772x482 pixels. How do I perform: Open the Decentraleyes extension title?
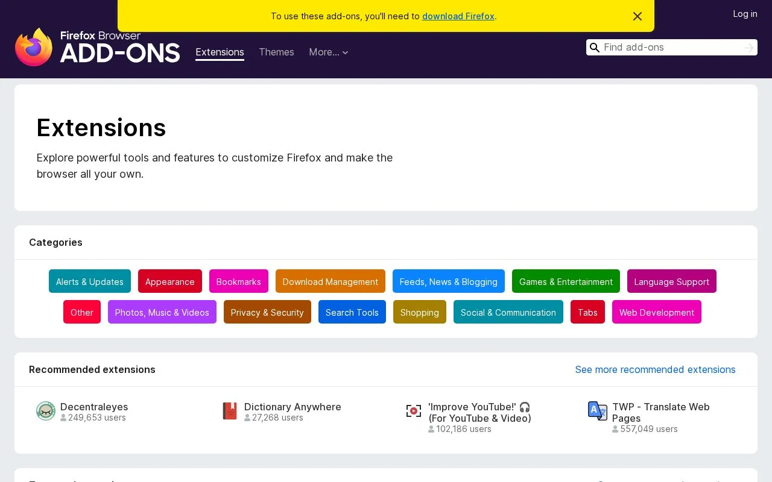pyautogui.click(x=94, y=407)
